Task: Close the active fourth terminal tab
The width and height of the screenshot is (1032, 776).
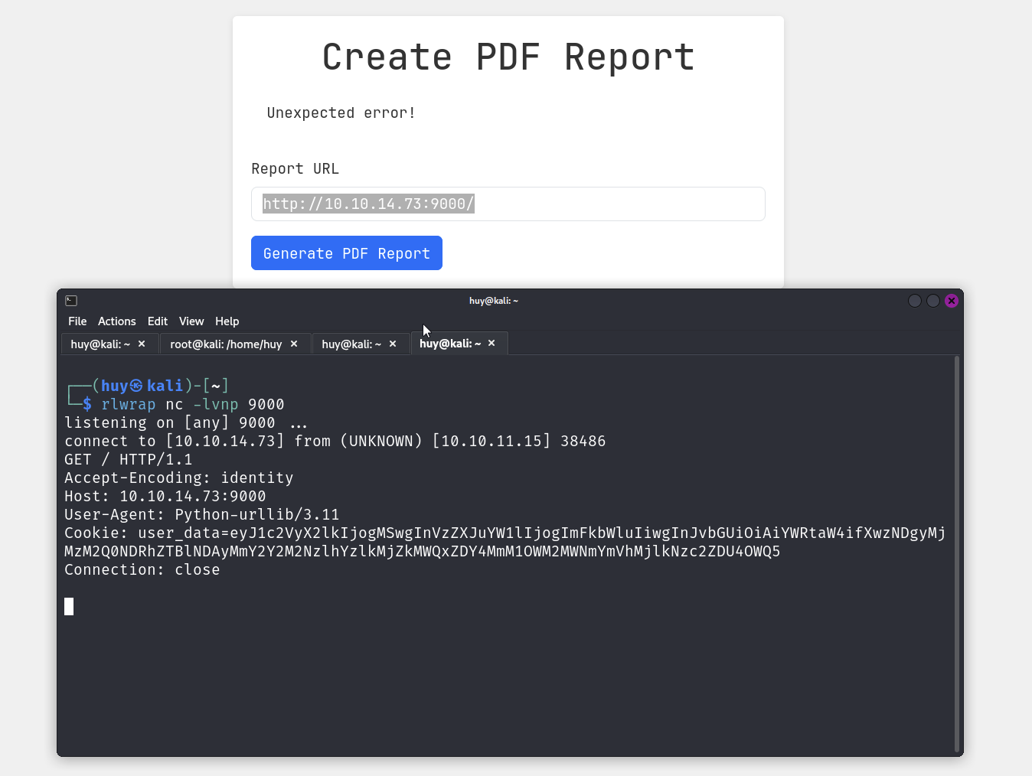Action: [492, 344]
